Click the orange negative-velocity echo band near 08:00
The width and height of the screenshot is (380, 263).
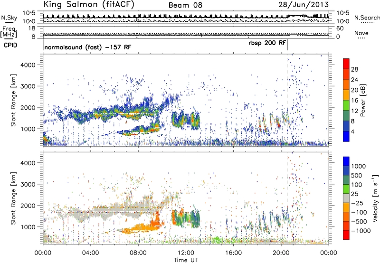140,229
